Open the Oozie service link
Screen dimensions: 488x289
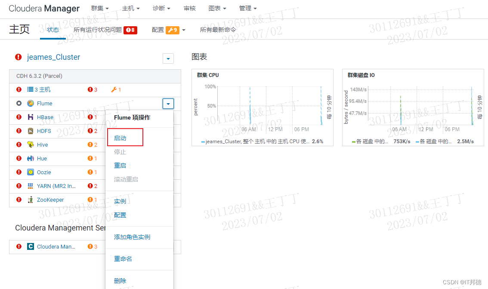44,172
